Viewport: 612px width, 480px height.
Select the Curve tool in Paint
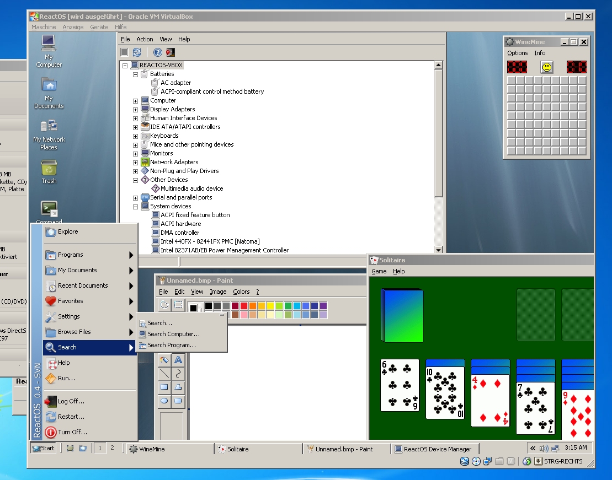point(178,374)
